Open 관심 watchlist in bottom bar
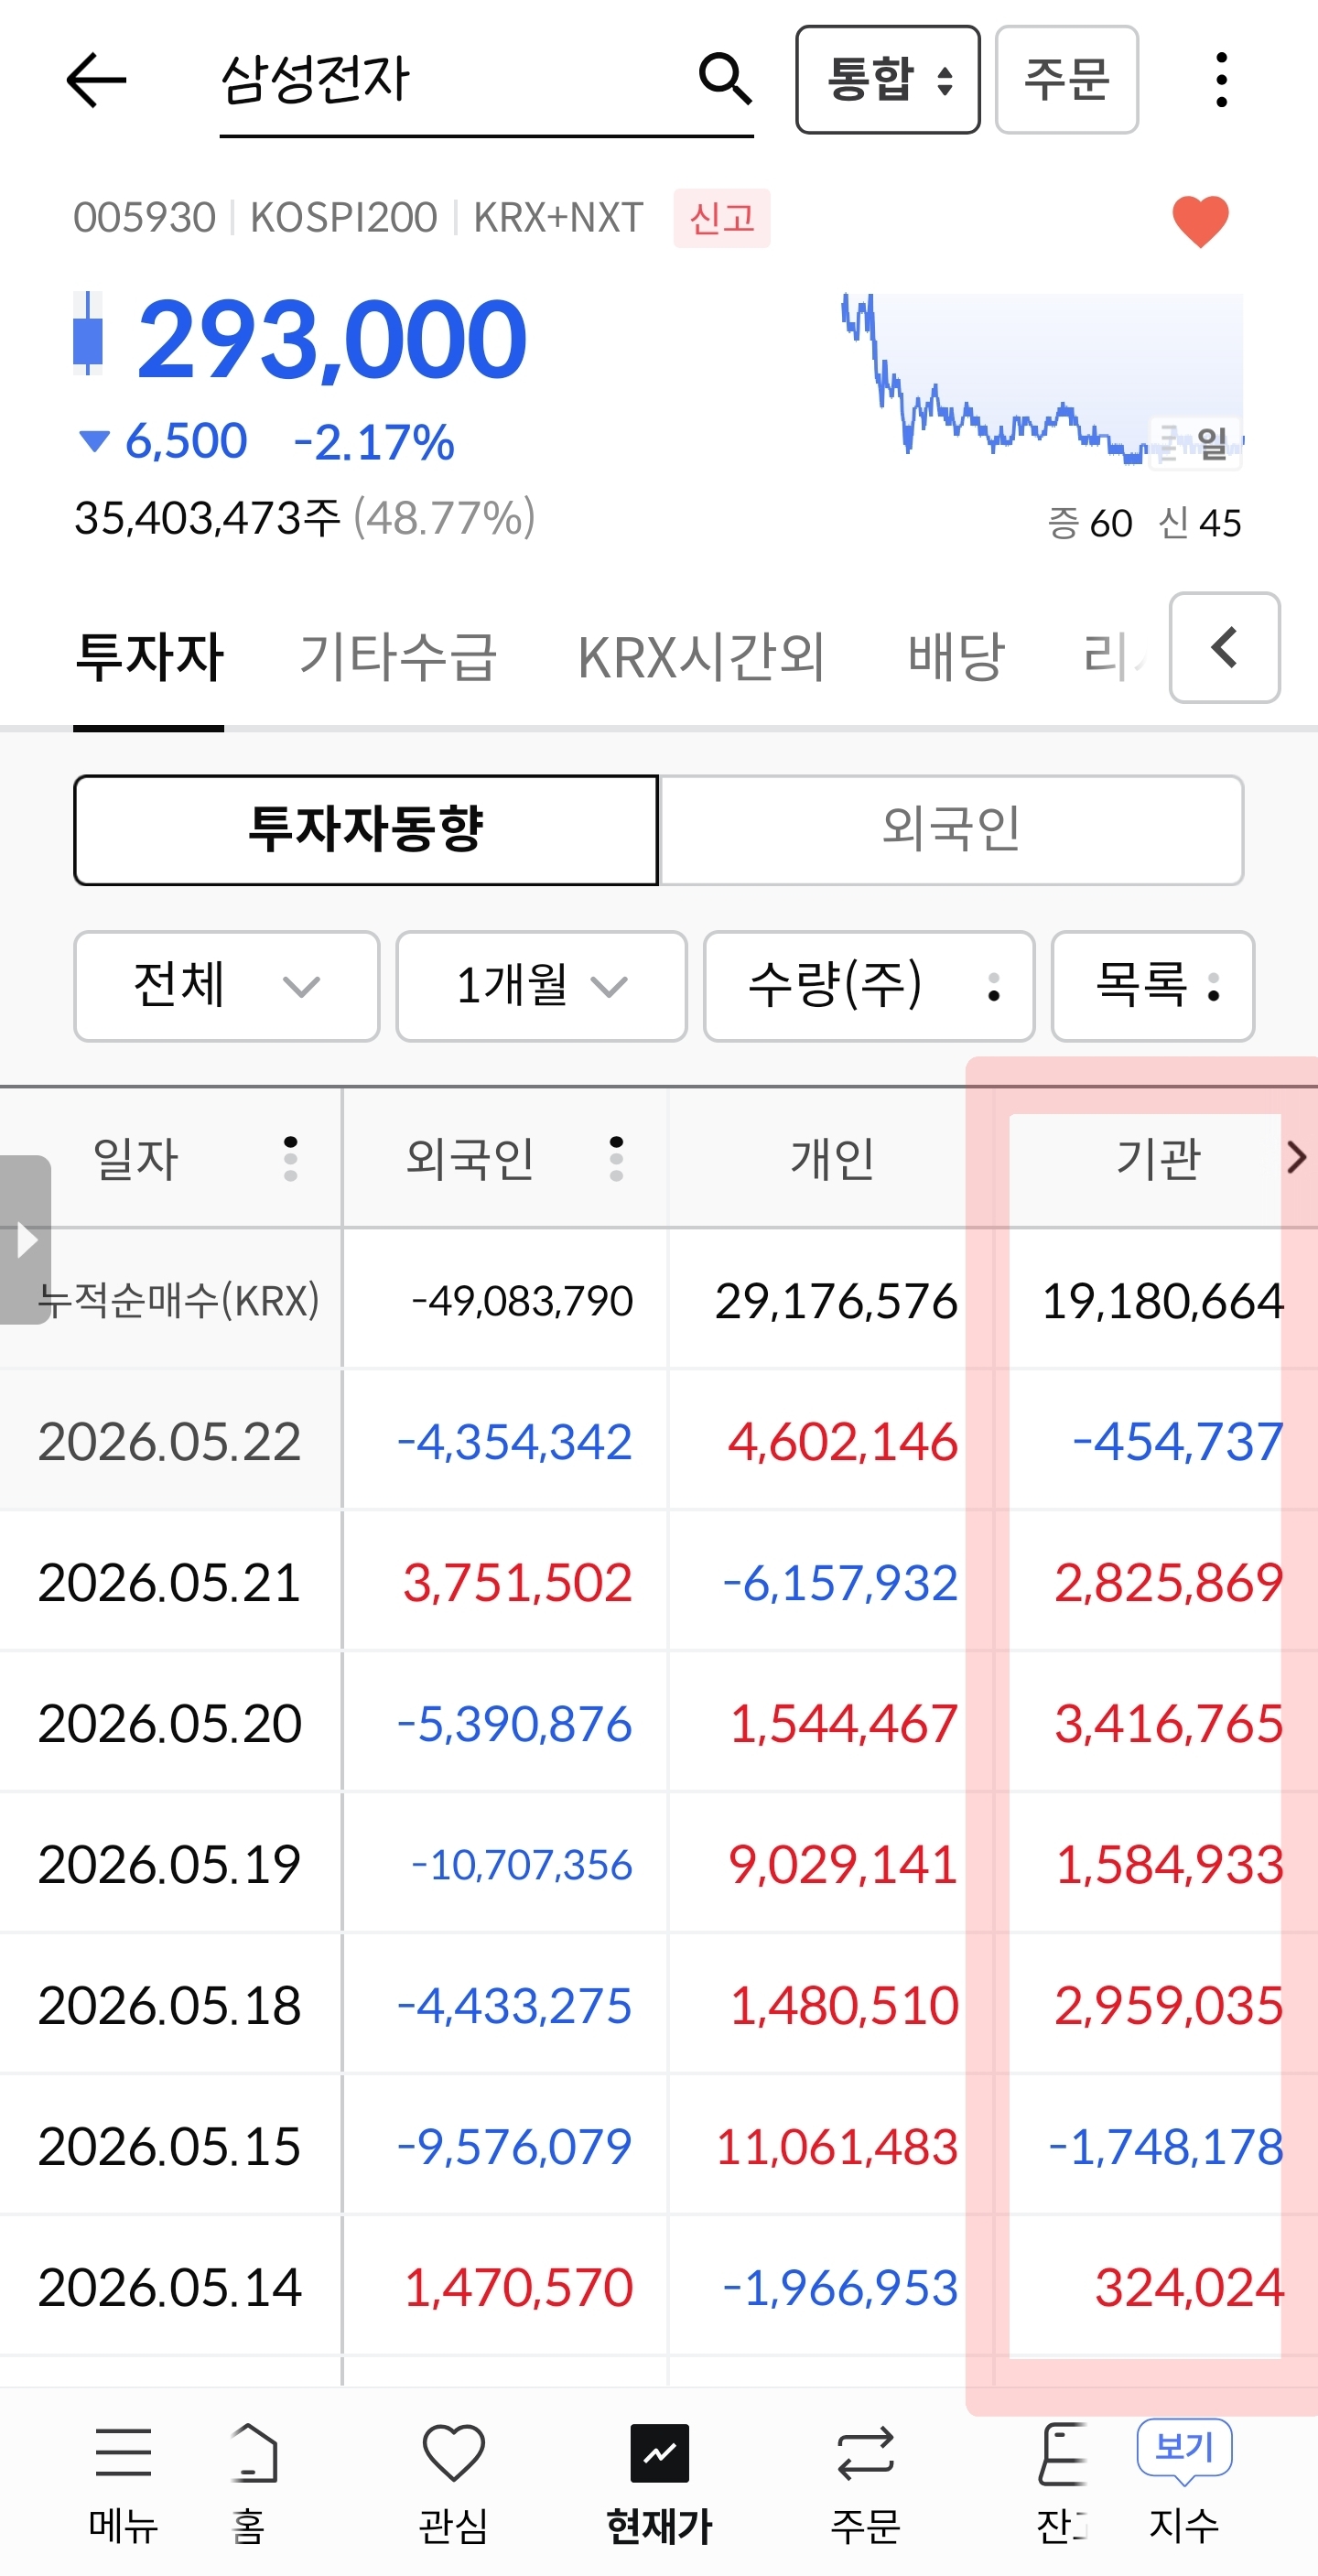This screenshot has width=1318, height=2576. [453, 2484]
